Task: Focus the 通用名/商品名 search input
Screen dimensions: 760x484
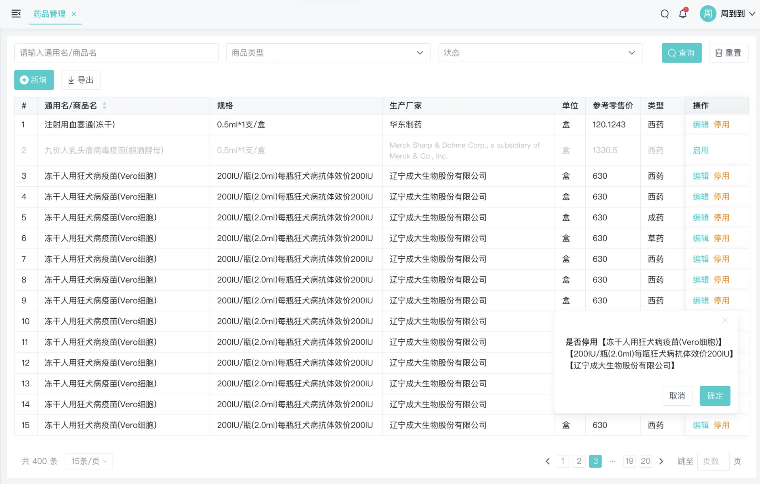Action: click(116, 53)
